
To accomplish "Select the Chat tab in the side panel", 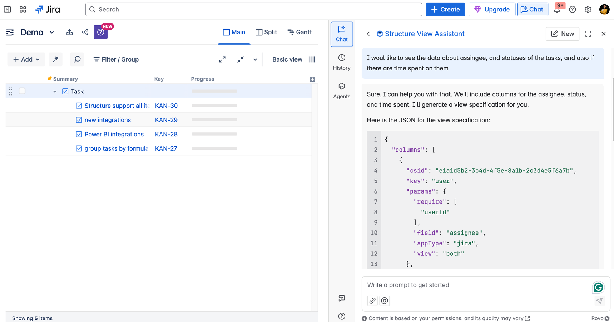I will (x=342, y=34).
